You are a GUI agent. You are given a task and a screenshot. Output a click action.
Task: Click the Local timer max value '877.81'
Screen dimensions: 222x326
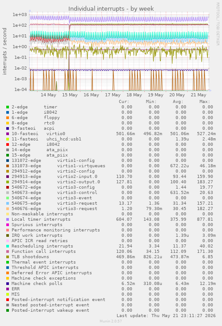pyautogui.click(x=205, y=219)
